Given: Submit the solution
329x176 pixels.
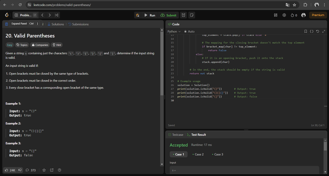Looking at the screenshot, I should pos(168,15).
